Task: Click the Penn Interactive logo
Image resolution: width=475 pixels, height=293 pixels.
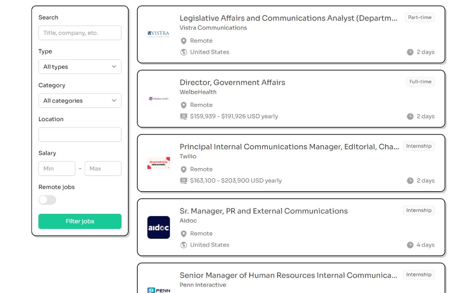Action: 158,290
